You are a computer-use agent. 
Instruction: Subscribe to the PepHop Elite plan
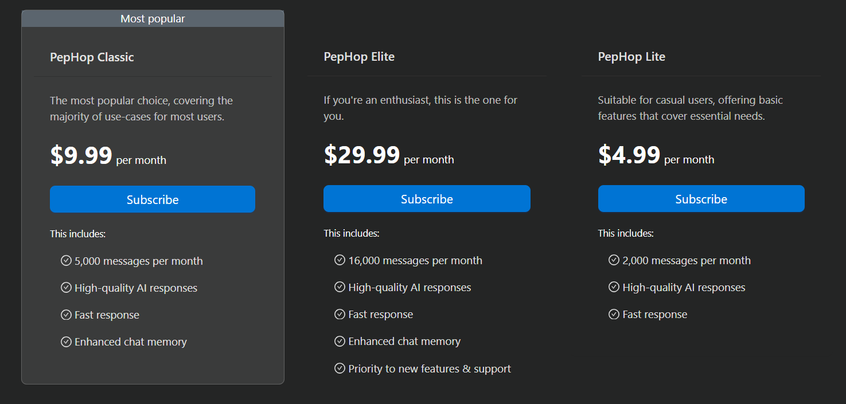point(427,198)
